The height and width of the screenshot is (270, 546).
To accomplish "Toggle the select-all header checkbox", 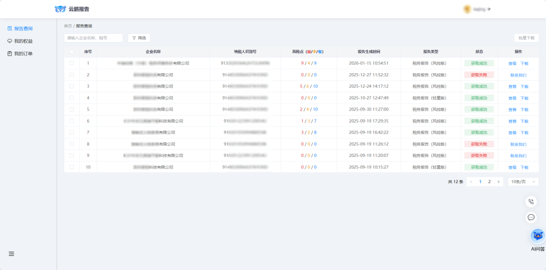I will click(x=72, y=51).
